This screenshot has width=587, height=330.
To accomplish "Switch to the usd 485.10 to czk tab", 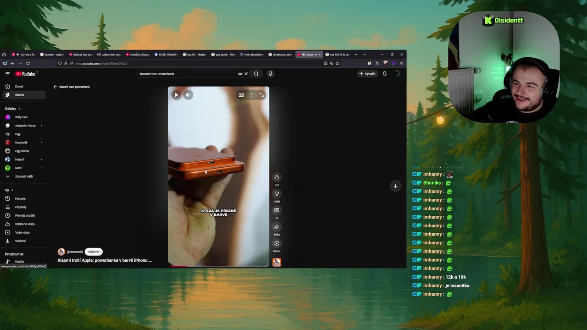I will pos(337,55).
